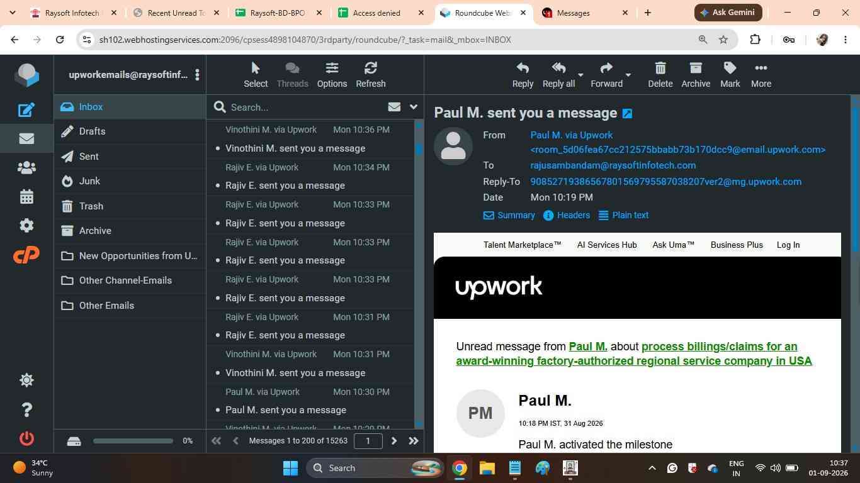Viewport: 860px width, 483px height.
Task: Toggle dark mode sun icon
Action: 26,380
